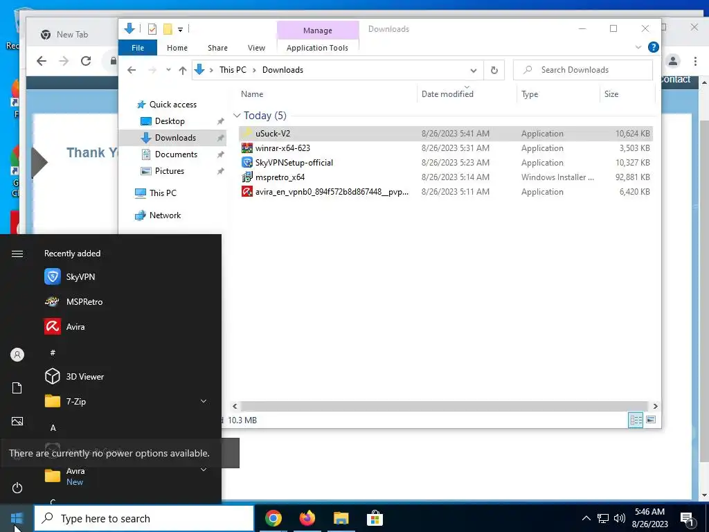Click the Explorer up-one-level arrow
The image size is (709, 532).
(x=183, y=70)
